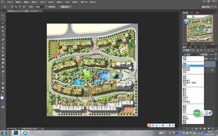Open the 正片叠底 blend mode dropdown

point(190,54)
